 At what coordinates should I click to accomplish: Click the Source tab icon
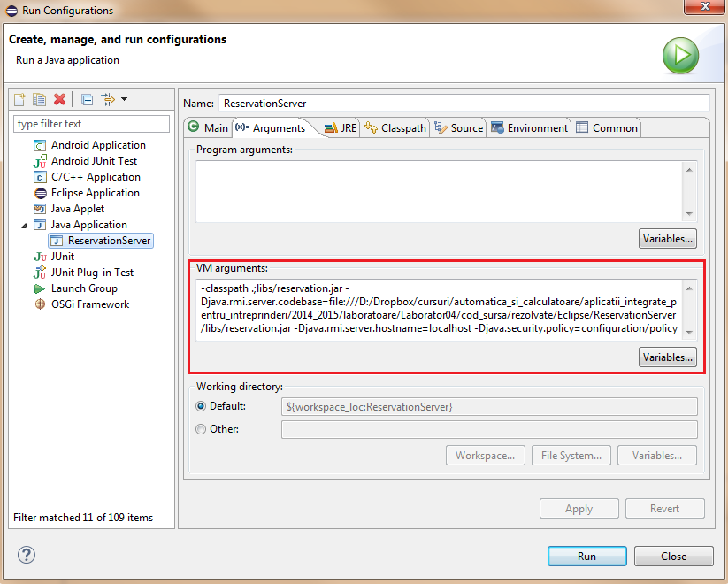click(x=441, y=127)
